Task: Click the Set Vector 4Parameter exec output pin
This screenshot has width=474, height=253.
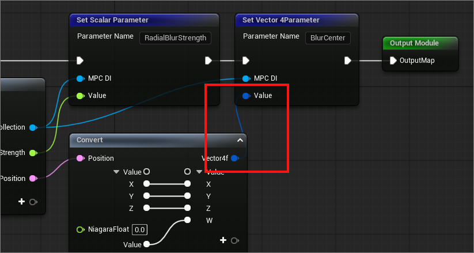Action: tap(348, 61)
